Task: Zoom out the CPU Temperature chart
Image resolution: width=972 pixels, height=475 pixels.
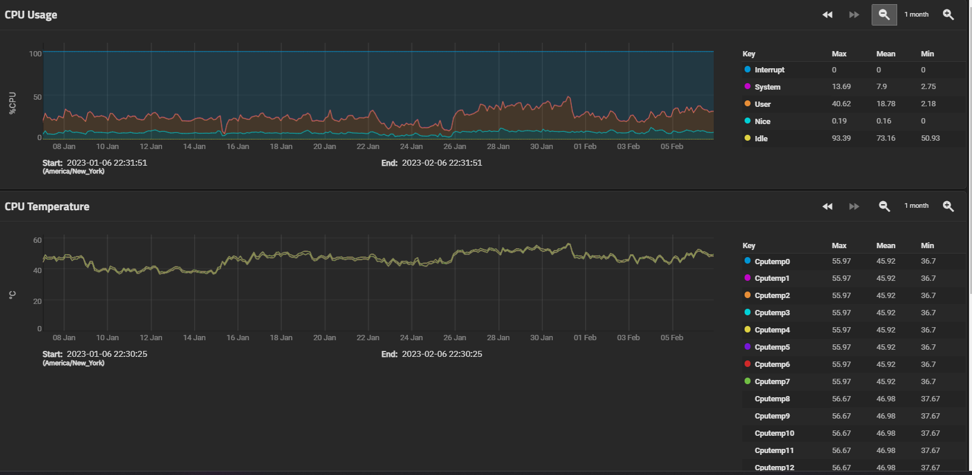Action: 884,206
